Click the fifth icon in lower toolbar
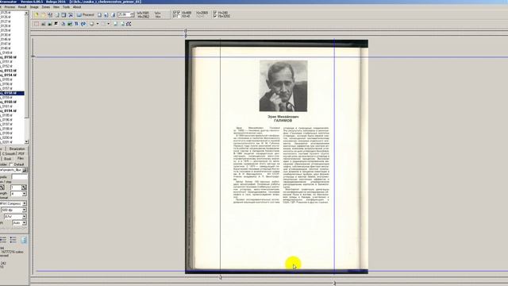This screenshot has height=286, width=508. click(63, 24)
